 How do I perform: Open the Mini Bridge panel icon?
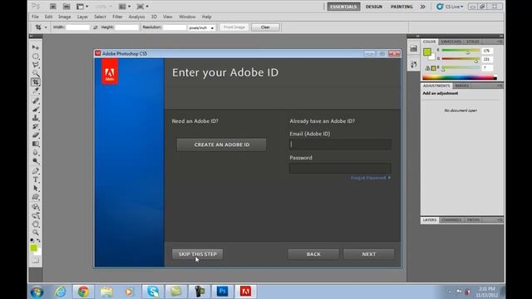point(413,49)
